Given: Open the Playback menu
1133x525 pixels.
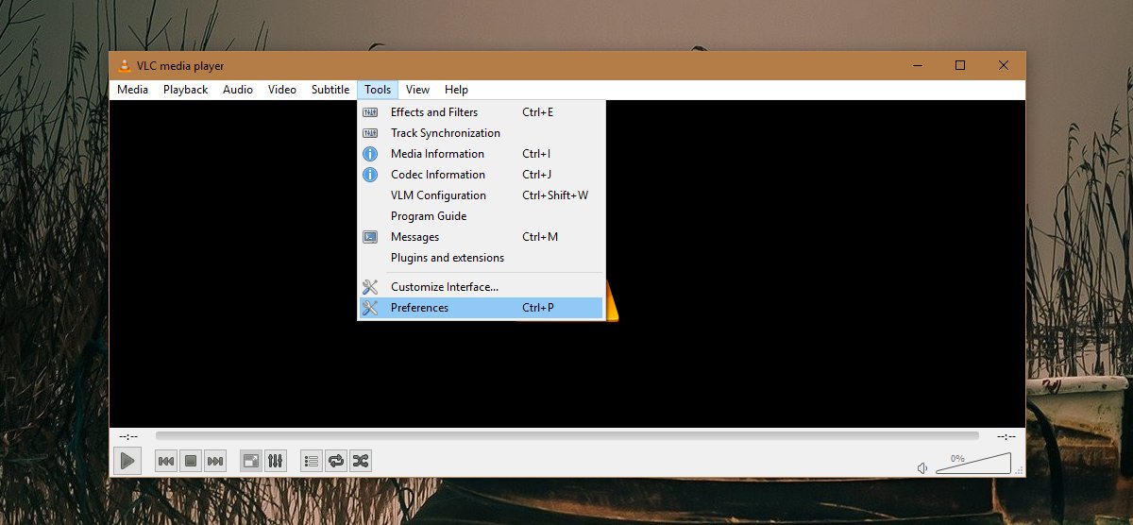Looking at the screenshot, I should click(x=185, y=90).
